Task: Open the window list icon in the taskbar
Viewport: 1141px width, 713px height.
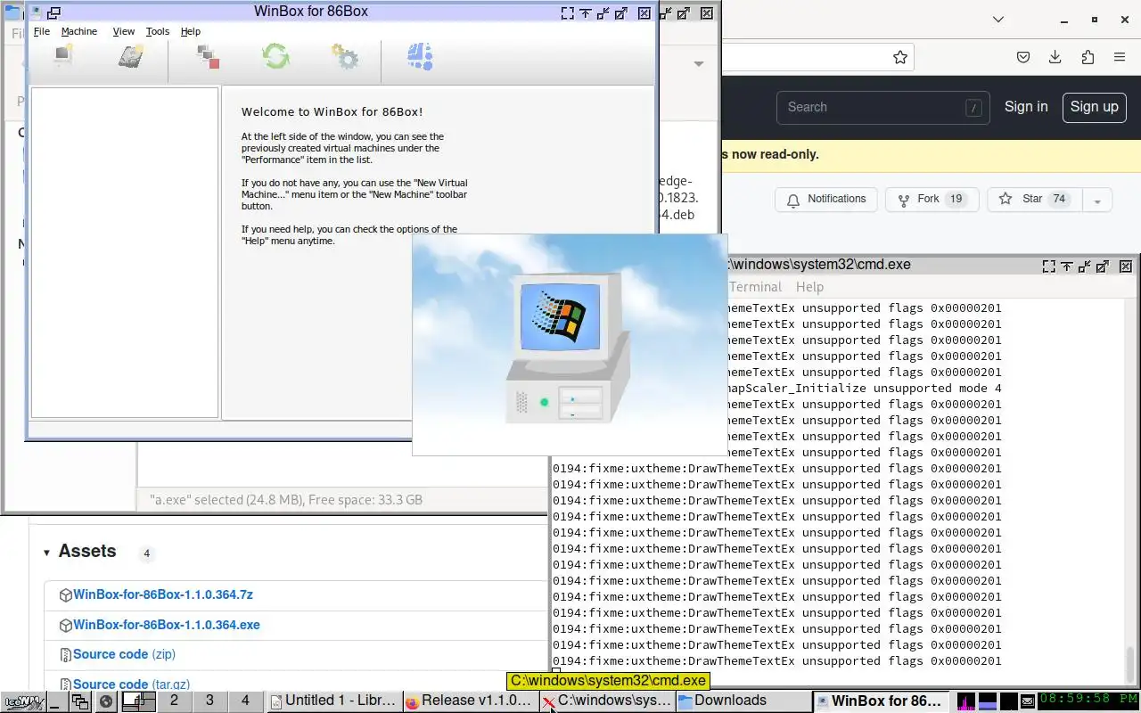Action: point(80,701)
